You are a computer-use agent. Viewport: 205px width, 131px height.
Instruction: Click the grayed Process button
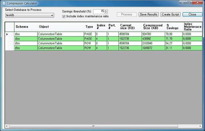coord(127,14)
